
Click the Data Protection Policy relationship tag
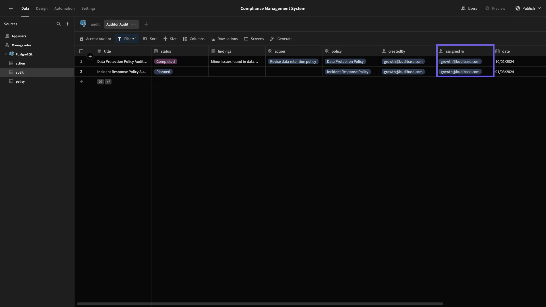[345, 62]
